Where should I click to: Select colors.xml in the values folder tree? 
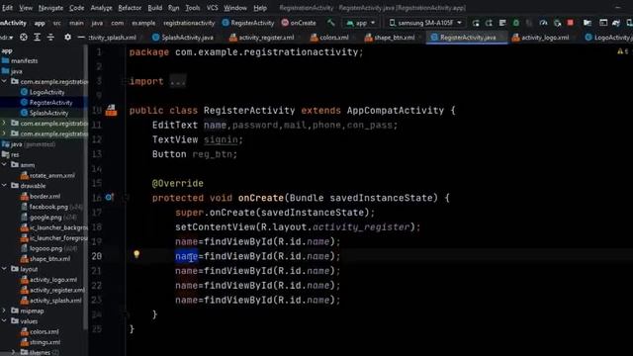point(44,332)
